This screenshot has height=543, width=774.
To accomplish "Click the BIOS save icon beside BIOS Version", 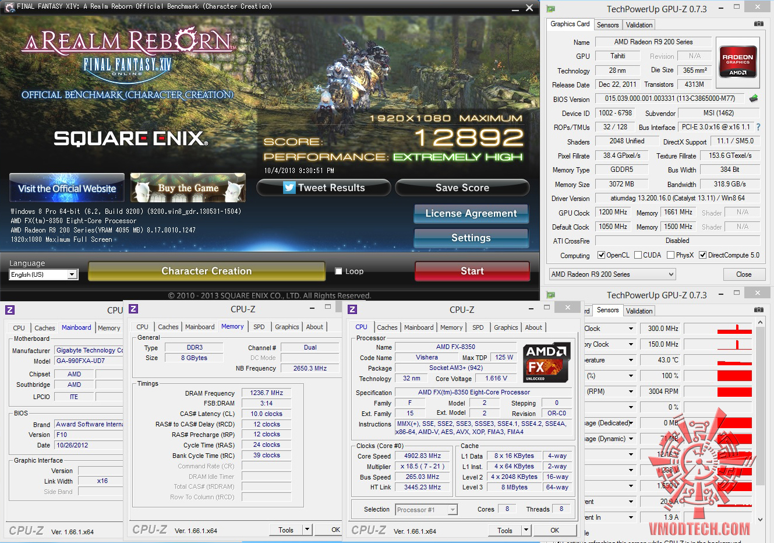I will tap(754, 98).
